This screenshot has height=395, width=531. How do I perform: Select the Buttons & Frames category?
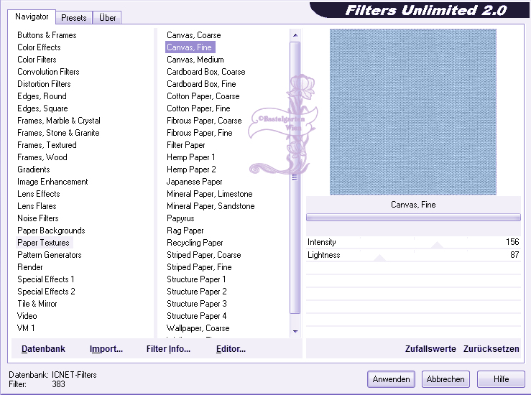(47, 35)
